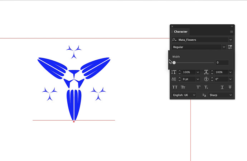Click the baseline shift stepper arrows
Viewport: 247px width, 161px height.
[179, 79]
